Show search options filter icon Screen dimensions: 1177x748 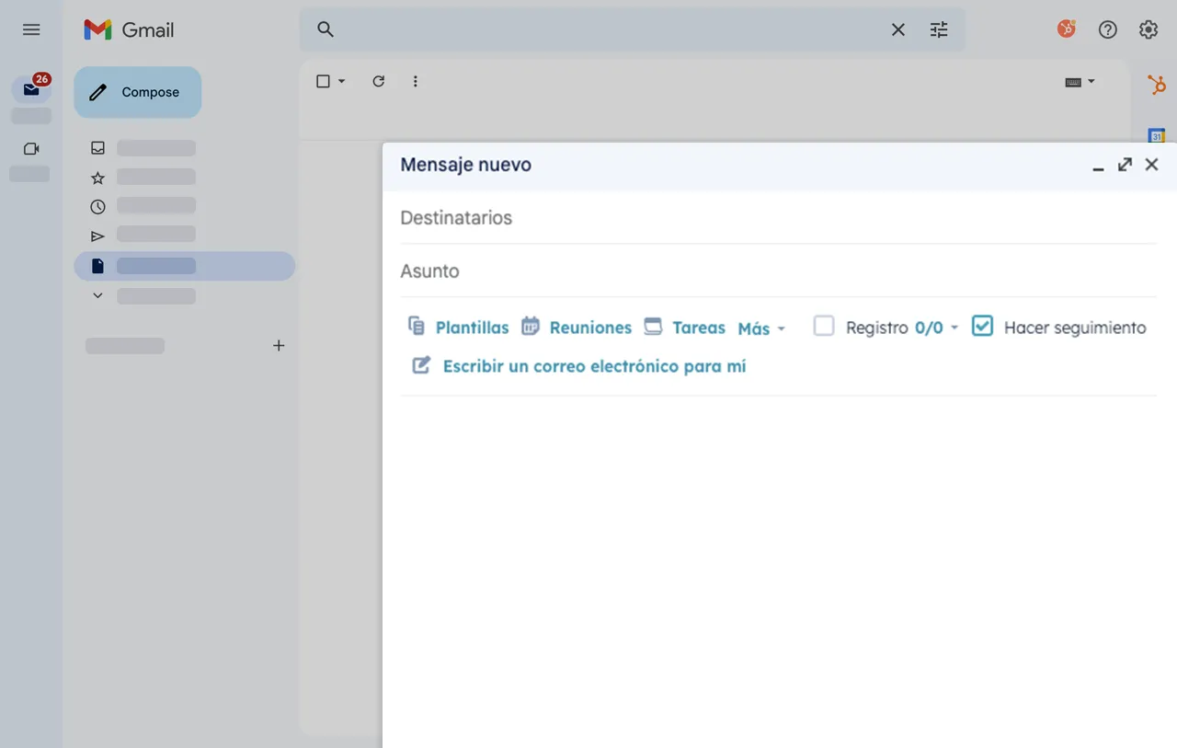coord(939,29)
